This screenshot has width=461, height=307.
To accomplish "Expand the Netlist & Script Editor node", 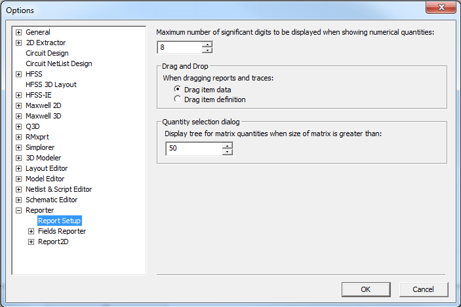I will pos(18,189).
